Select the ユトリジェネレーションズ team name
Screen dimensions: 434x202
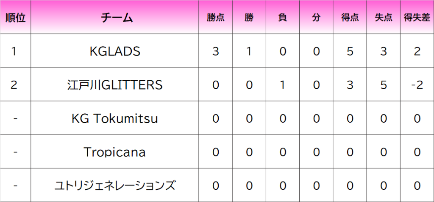coord(115,185)
